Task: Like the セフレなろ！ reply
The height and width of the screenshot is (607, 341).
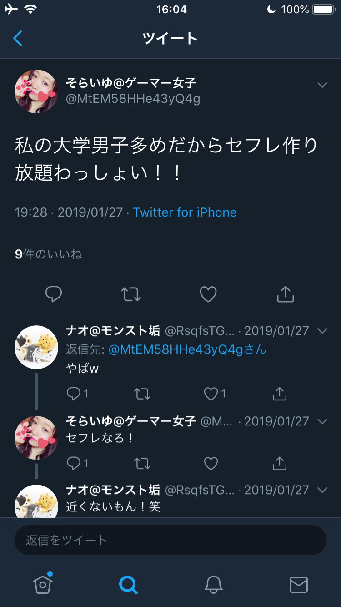Action: [211, 463]
